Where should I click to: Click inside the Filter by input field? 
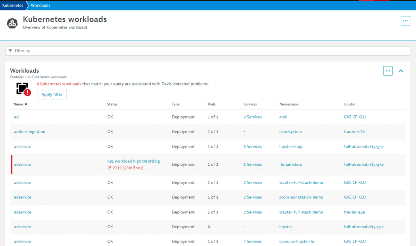[69, 51]
